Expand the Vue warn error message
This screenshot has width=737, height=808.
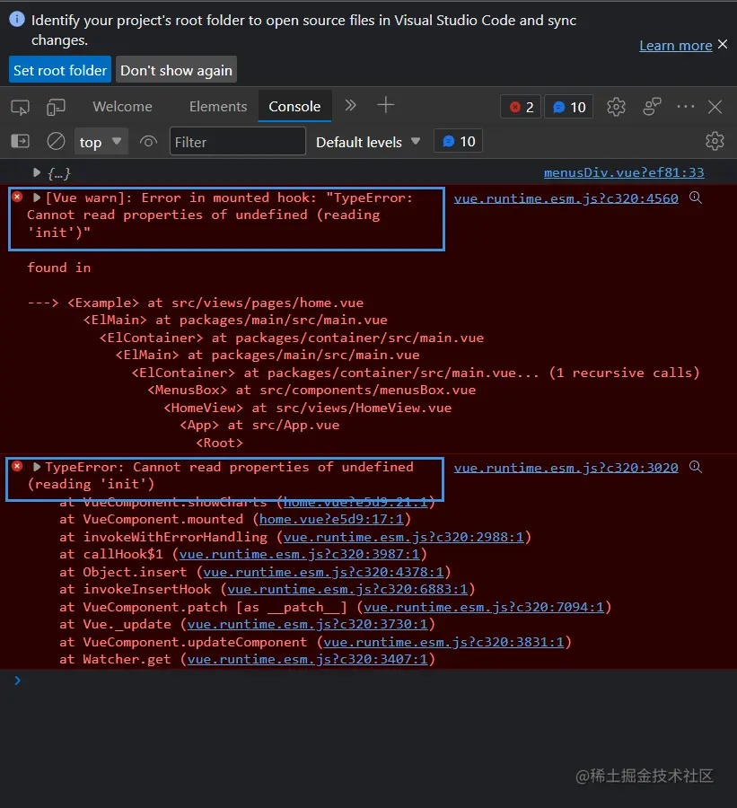(37, 198)
